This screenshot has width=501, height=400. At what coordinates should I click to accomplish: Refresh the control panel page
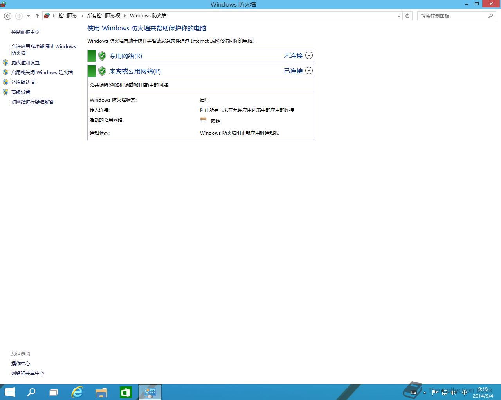click(407, 16)
